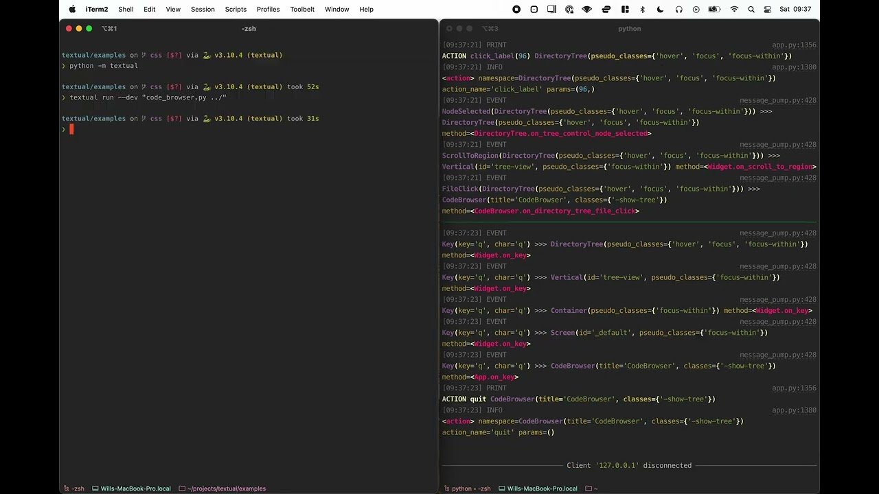Viewport: 879px width, 494px height.
Task: Click the window tiling grid menu bar icon
Action: [x=625, y=9]
